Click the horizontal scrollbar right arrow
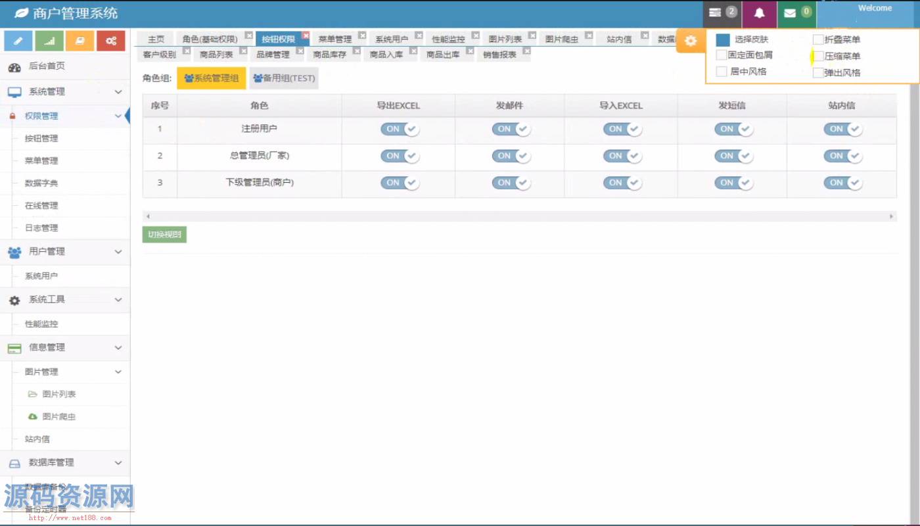The width and height of the screenshot is (920, 526). click(892, 216)
